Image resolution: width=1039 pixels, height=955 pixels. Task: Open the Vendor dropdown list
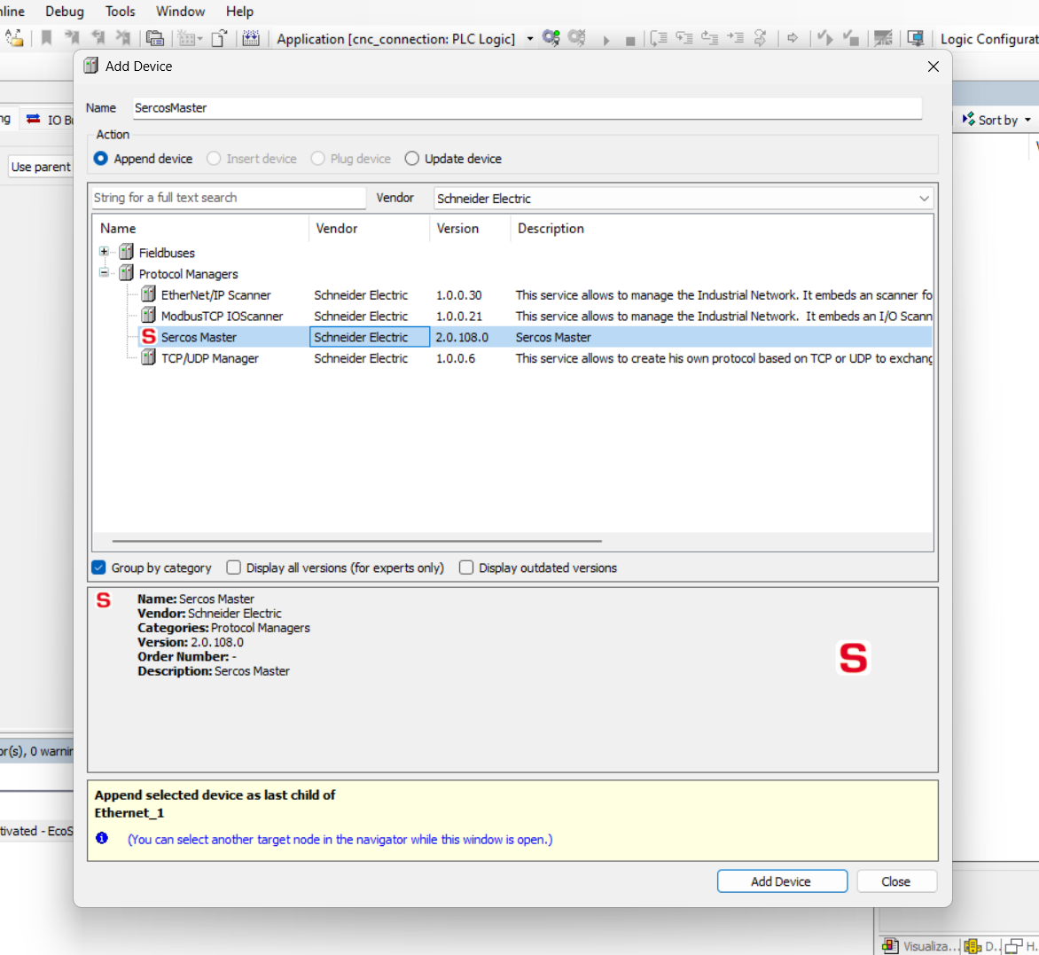coord(924,199)
